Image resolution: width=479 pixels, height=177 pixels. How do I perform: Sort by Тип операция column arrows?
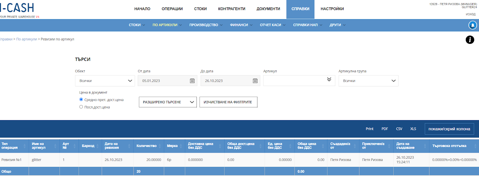click(x=25, y=146)
